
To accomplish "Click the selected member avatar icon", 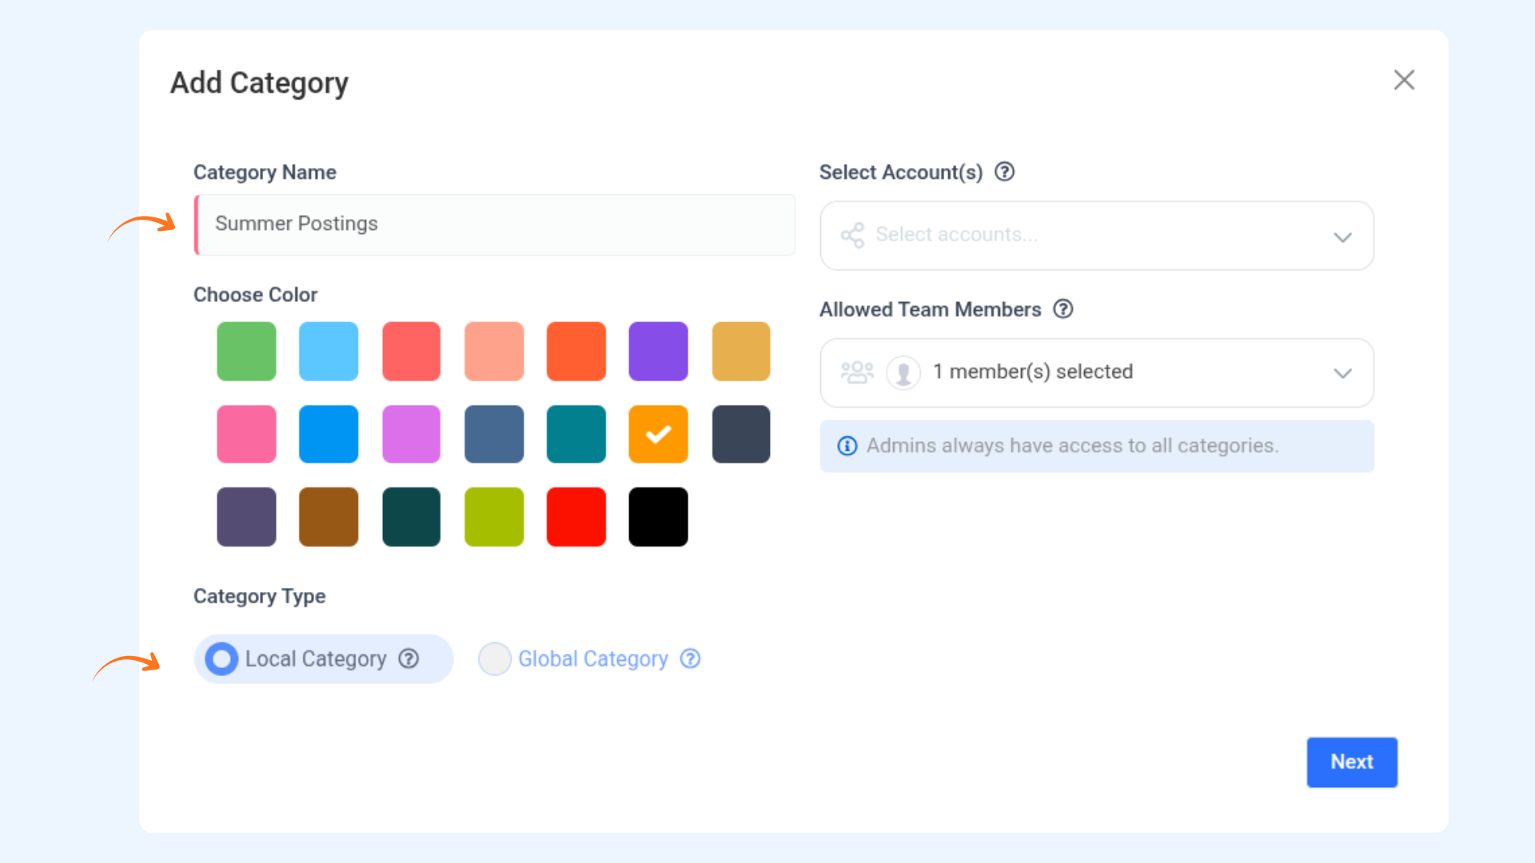I will (x=903, y=372).
